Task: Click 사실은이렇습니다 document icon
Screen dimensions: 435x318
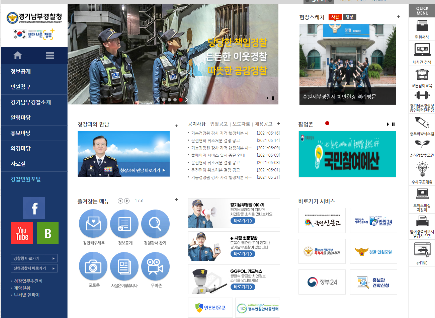Action: (x=124, y=266)
